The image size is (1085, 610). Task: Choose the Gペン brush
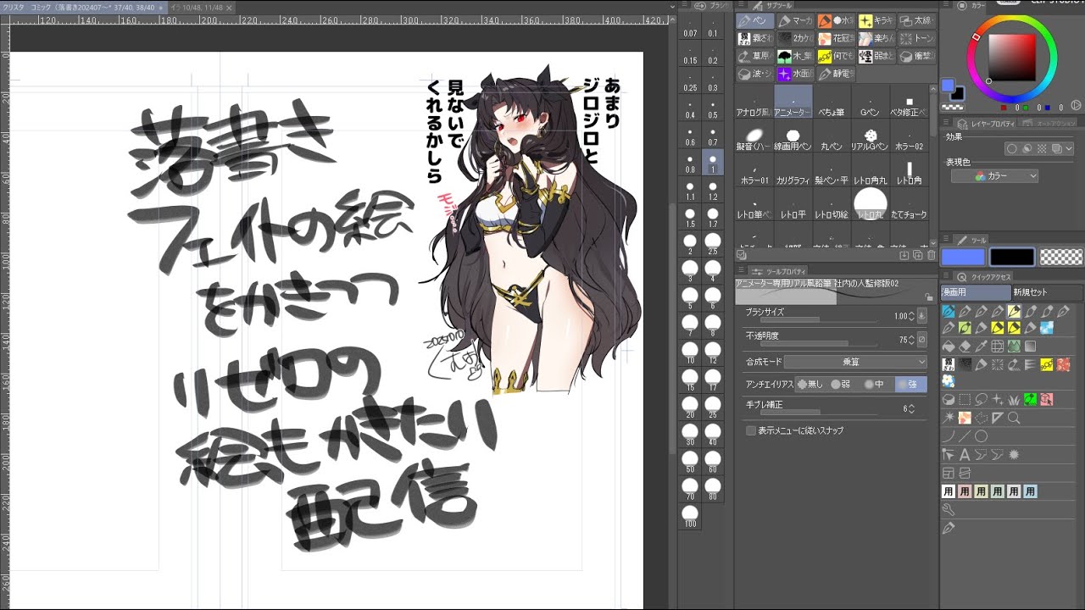pos(871,101)
